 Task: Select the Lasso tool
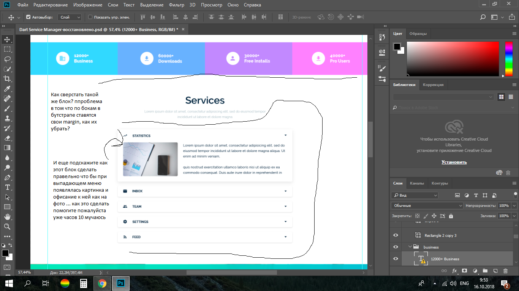click(7, 59)
